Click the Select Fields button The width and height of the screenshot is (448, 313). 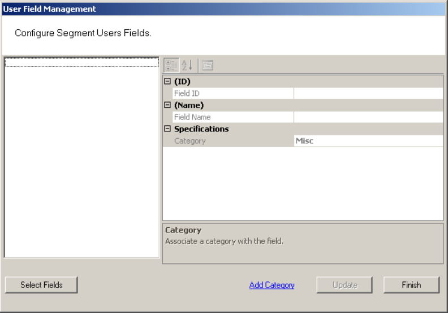point(41,285)
